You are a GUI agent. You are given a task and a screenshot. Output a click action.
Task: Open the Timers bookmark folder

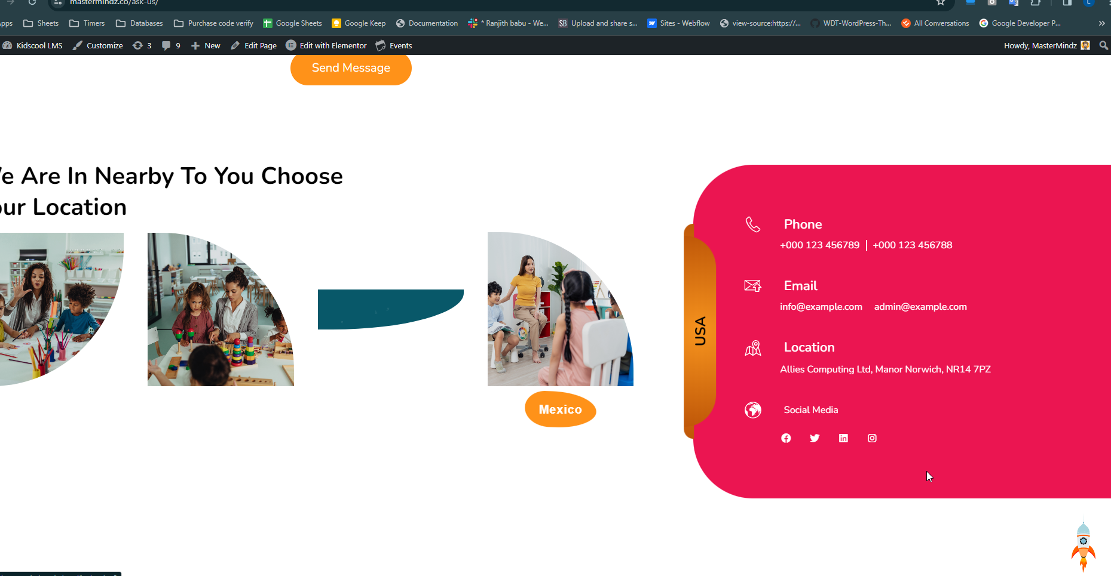(87, 23)
